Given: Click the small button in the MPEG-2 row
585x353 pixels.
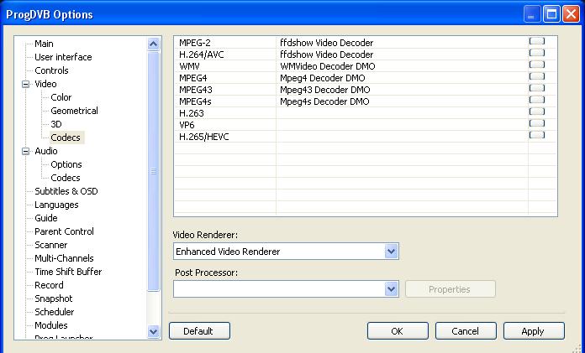Looking at the screenshot, I should tap(536, 41).
